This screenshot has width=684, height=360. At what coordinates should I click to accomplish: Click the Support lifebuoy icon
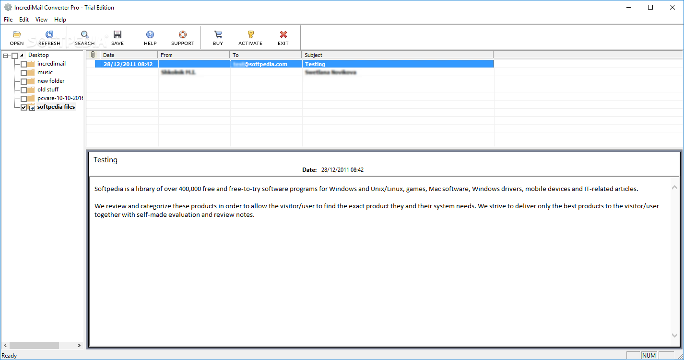coord(183,34)
